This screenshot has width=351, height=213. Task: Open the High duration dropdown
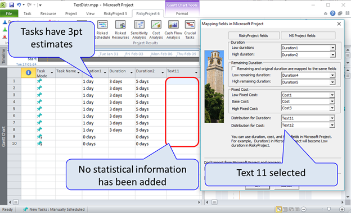pos(332,54)
